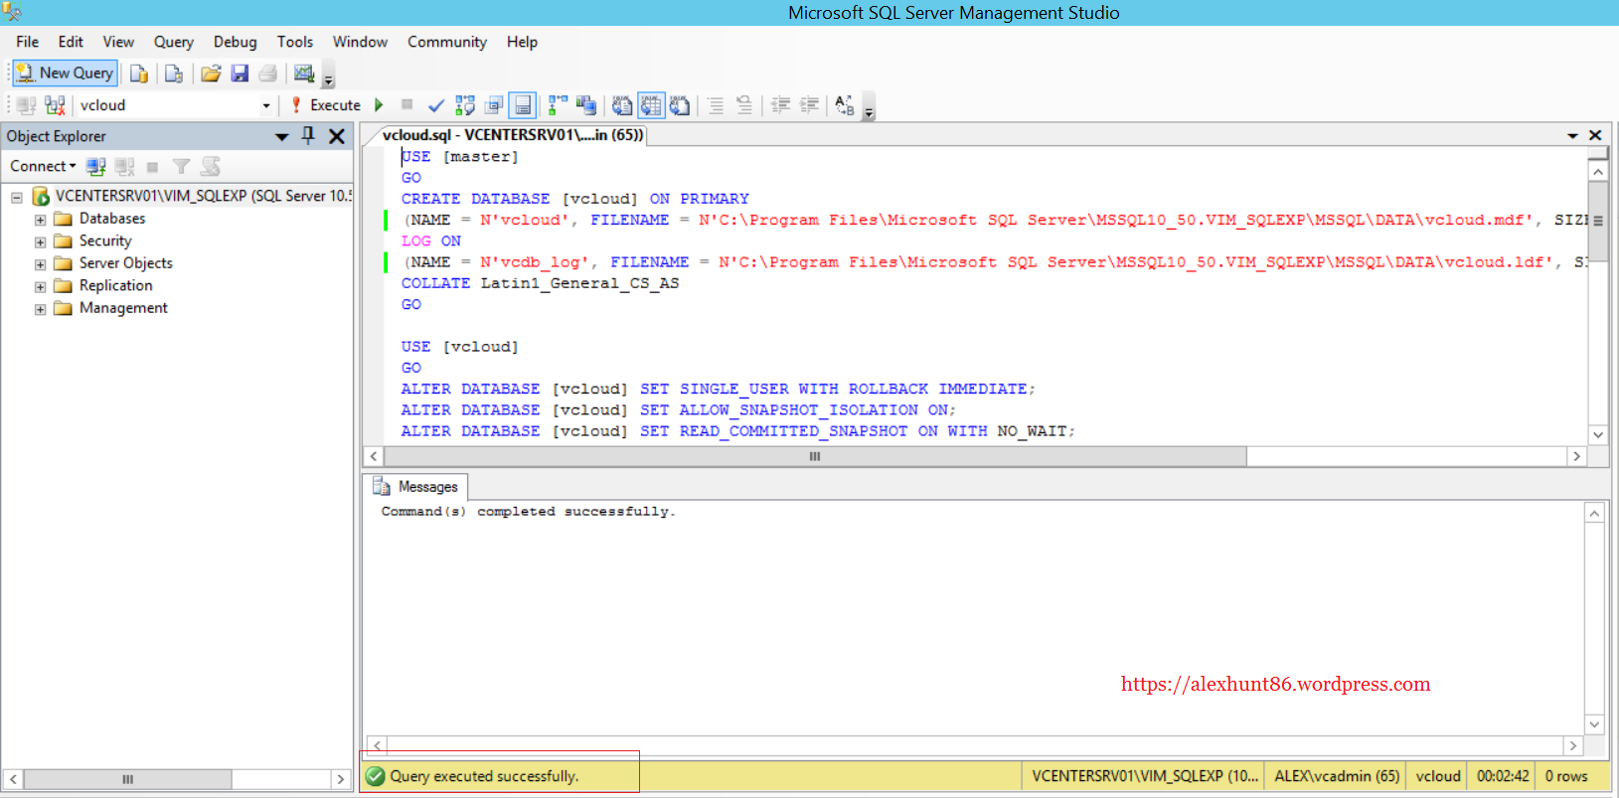Parse the query with the blue checkmark icon
Viewport: 1619px width, 798px height.
click(x=435, y=105)
